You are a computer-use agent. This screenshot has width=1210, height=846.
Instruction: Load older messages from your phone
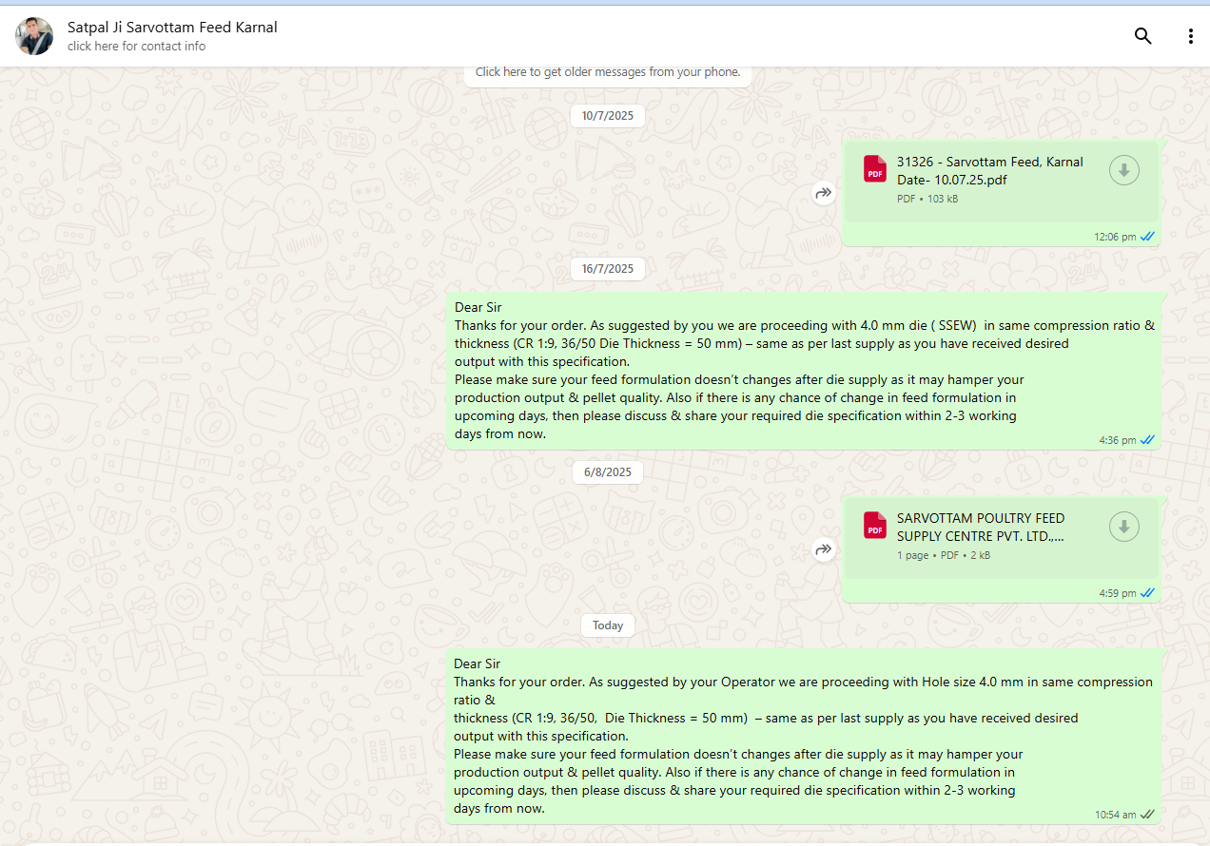click(x=607, y=72)
